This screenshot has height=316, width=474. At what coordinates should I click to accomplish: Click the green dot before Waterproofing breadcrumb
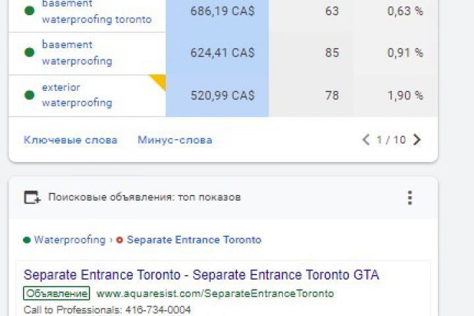pos(27,240)
